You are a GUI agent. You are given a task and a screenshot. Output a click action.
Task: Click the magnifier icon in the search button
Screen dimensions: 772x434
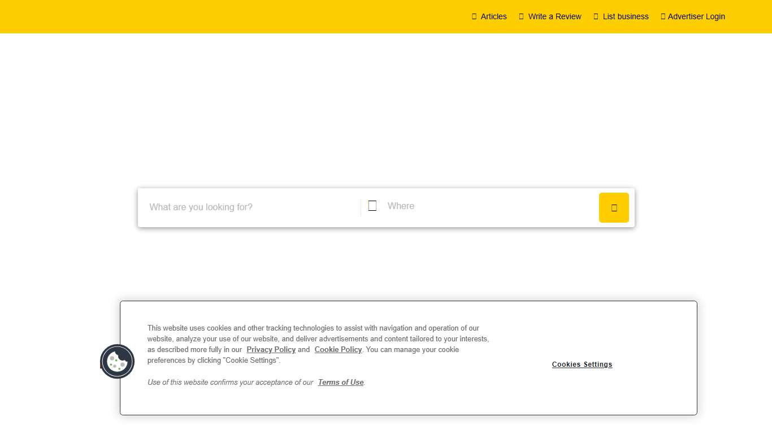[614, 208]
